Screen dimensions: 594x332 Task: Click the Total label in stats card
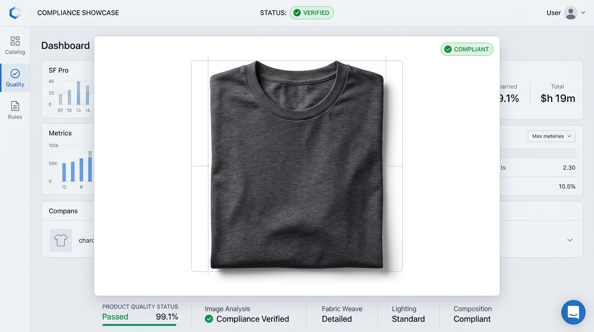coord(557,86)
